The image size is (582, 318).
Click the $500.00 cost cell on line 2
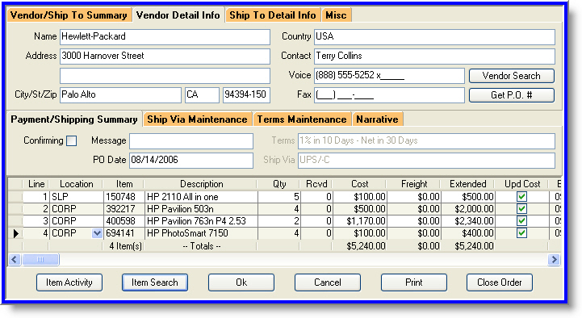(x=360, y=209)
